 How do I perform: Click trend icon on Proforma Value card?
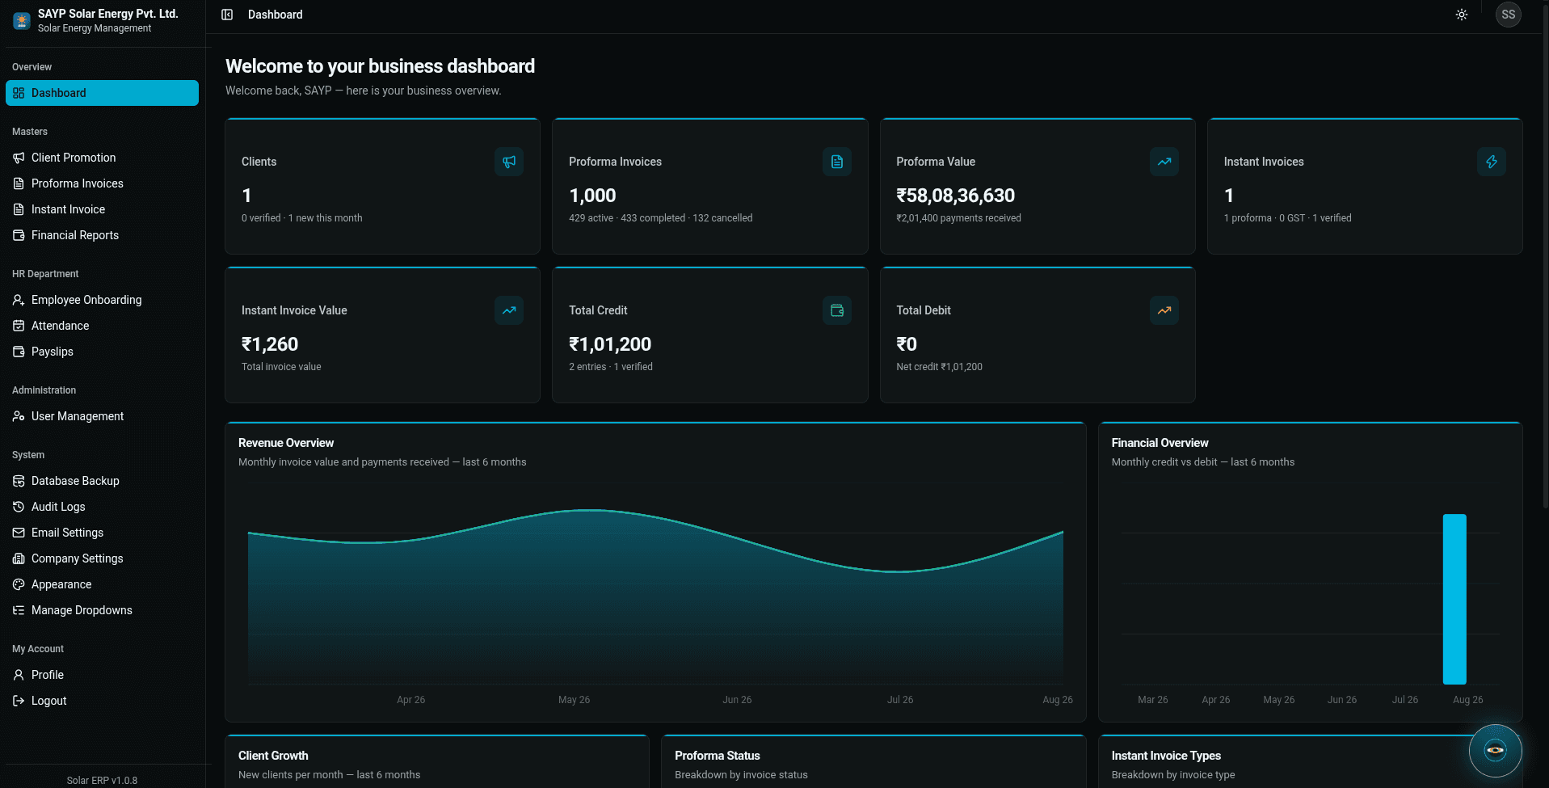pyautogui.click(x=1164, y=162)
